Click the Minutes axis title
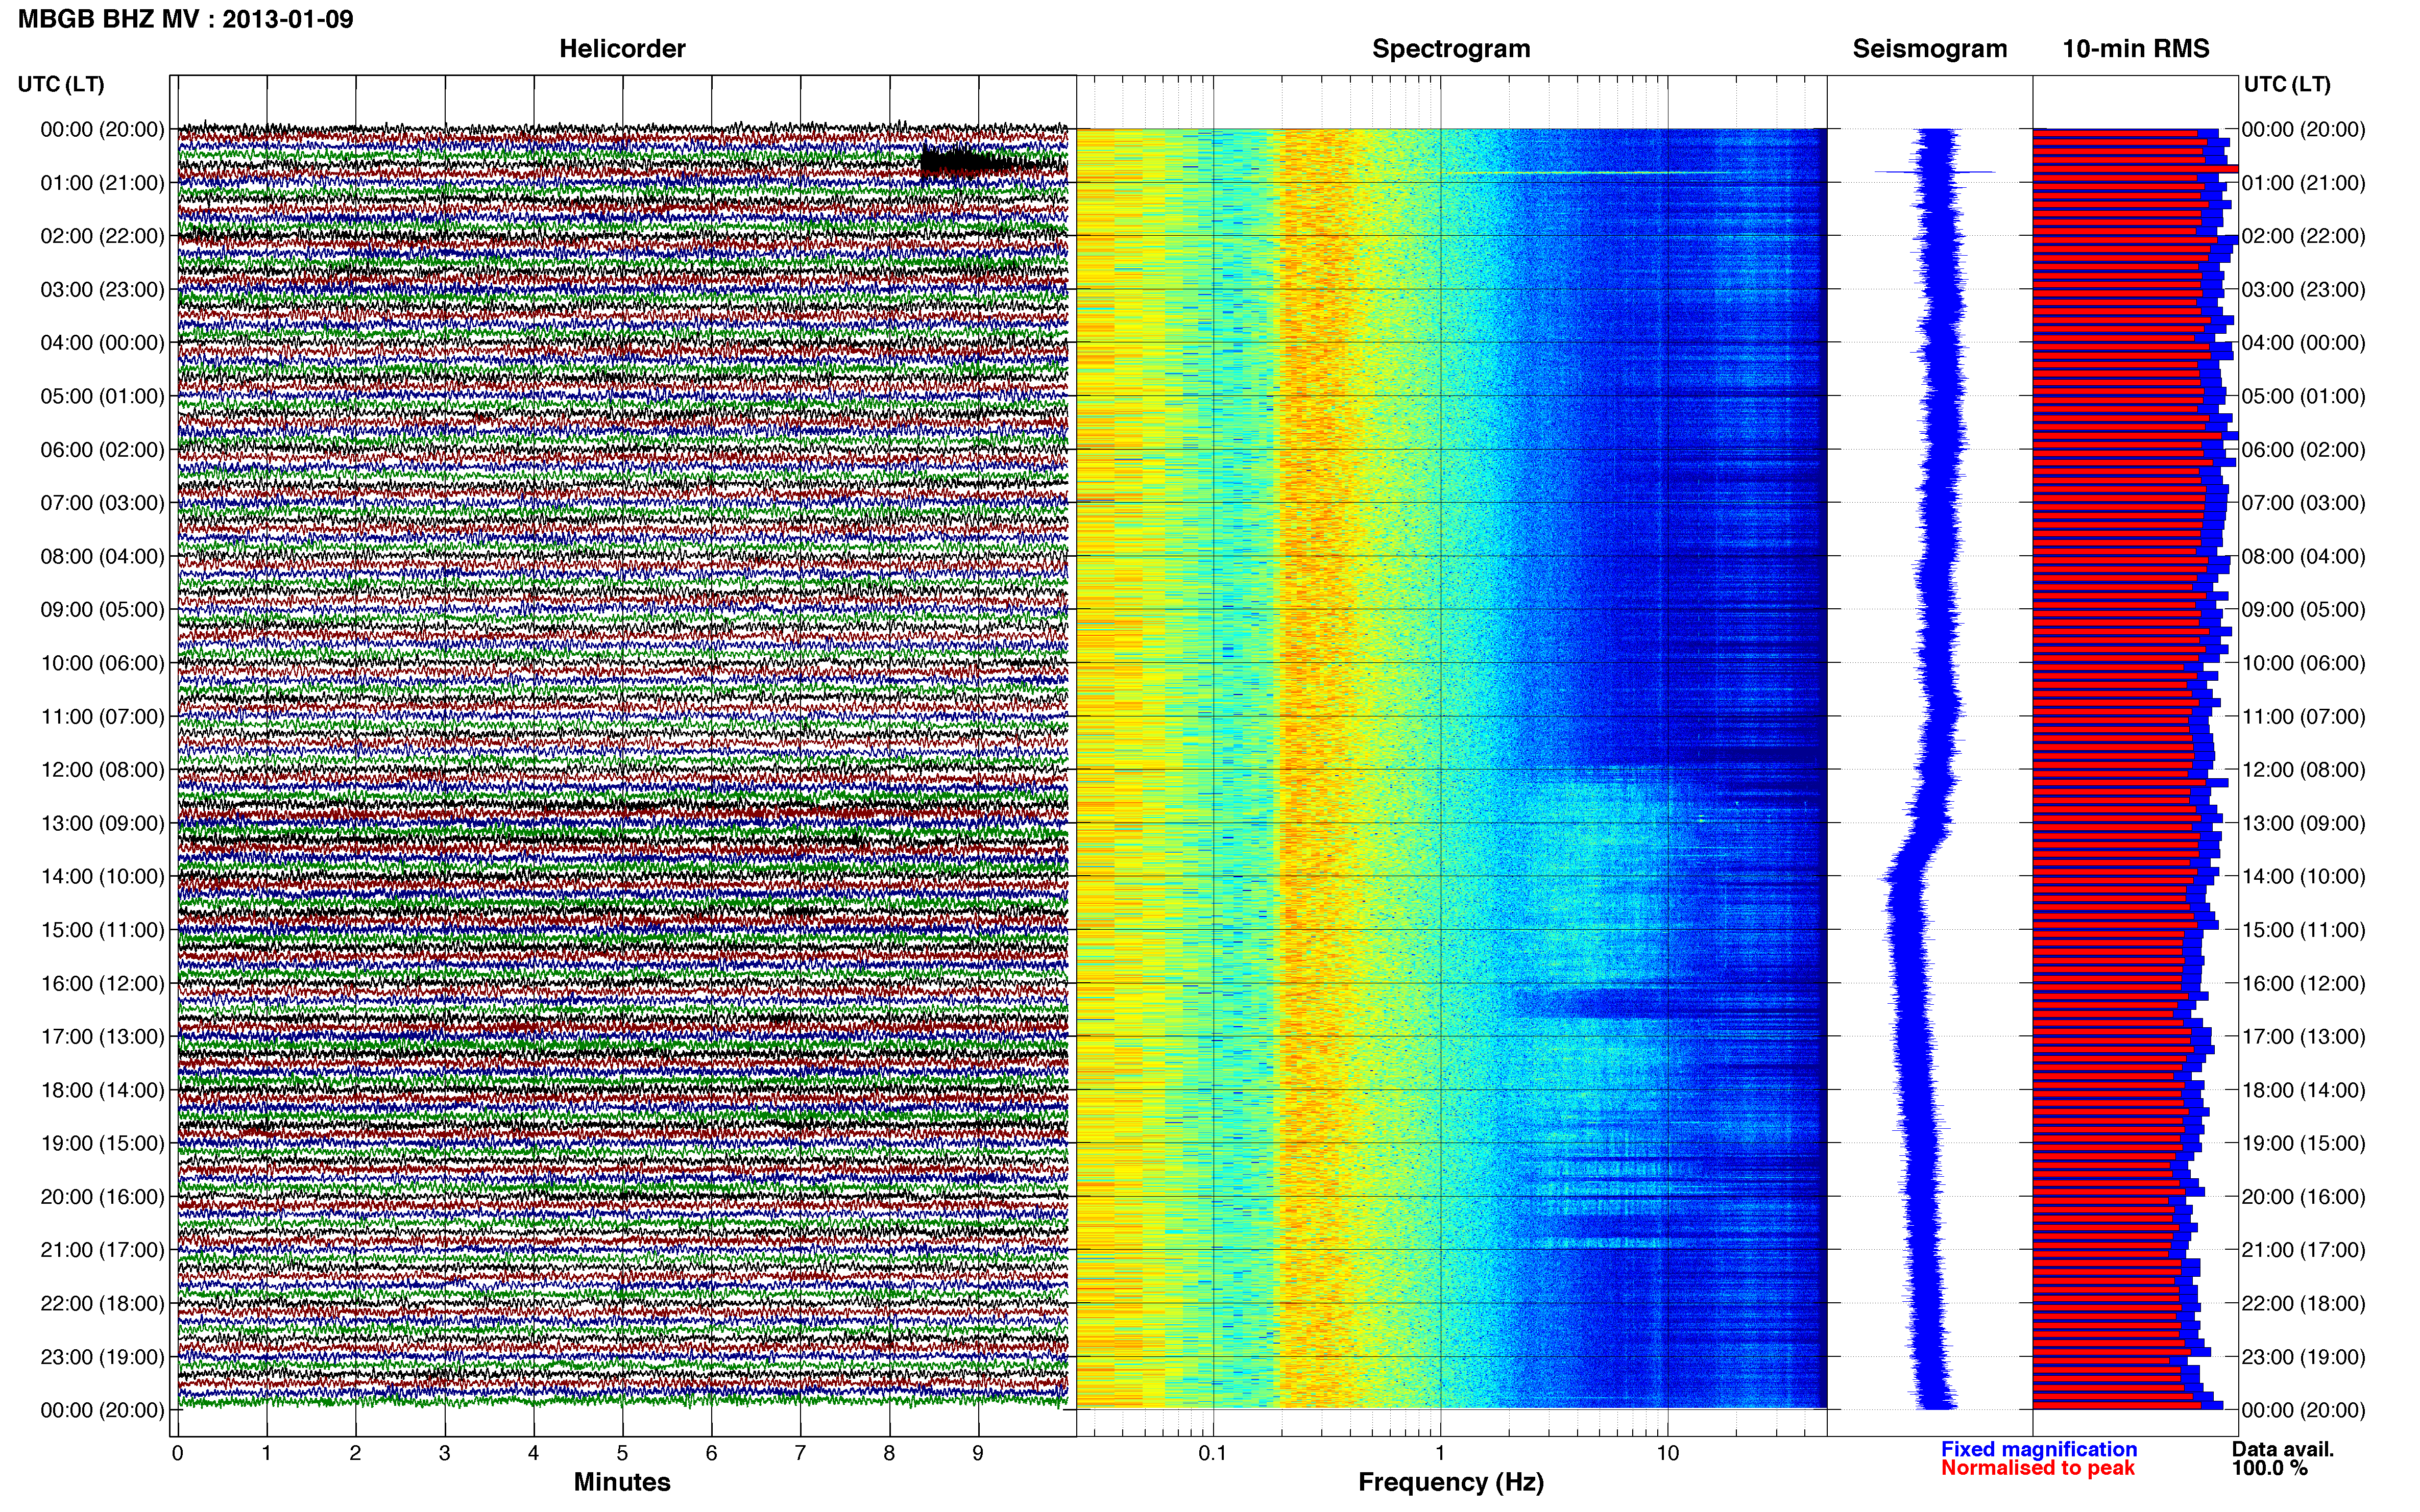 (622, 1482)
